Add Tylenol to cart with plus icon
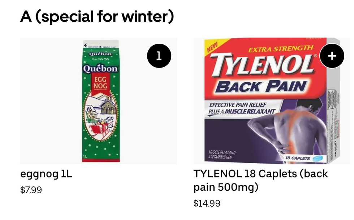This screenshot has width=354, height=220. coord(332,56)
